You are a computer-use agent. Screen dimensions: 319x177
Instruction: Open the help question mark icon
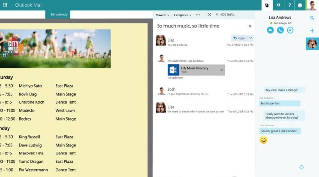pos(289,5)
